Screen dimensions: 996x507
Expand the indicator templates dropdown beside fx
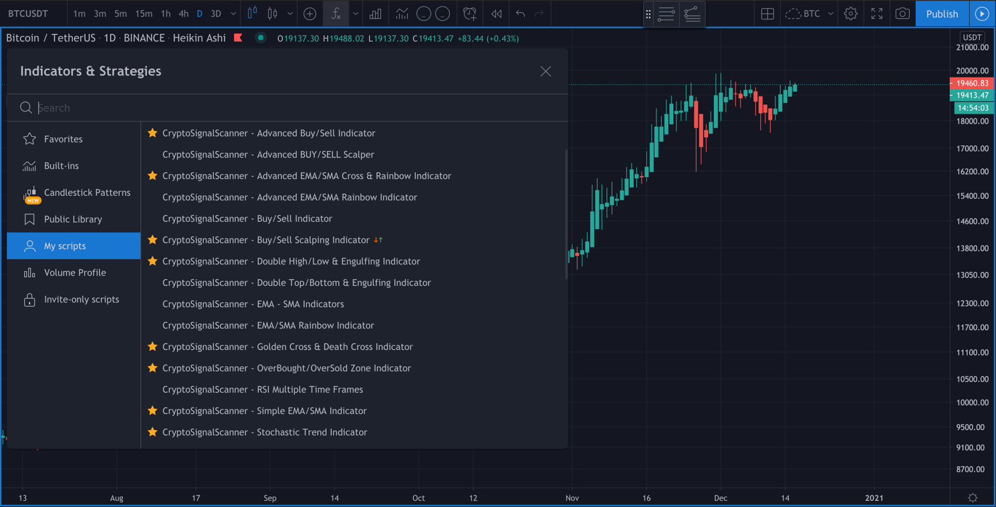(x=356, y=13)
